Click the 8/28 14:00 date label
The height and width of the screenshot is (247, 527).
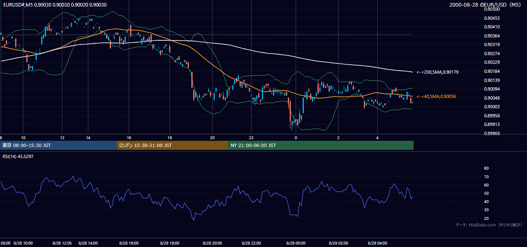point(88,243)
